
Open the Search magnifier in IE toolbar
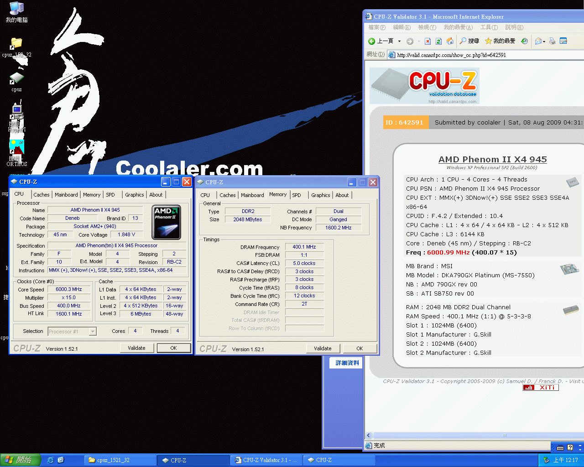click(469, 41)
